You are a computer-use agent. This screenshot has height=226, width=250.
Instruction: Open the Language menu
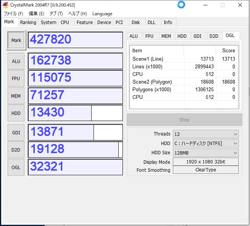(x=102, y=14)
